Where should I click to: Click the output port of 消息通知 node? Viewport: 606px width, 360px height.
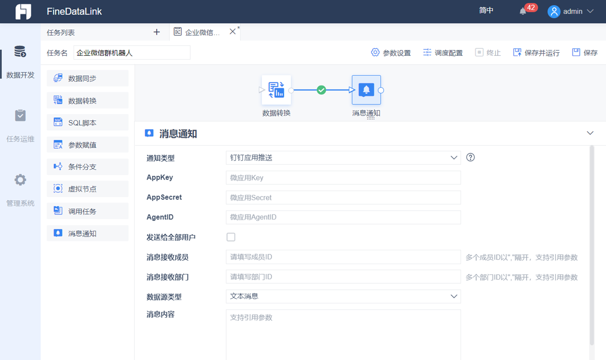tap(381, 90)
